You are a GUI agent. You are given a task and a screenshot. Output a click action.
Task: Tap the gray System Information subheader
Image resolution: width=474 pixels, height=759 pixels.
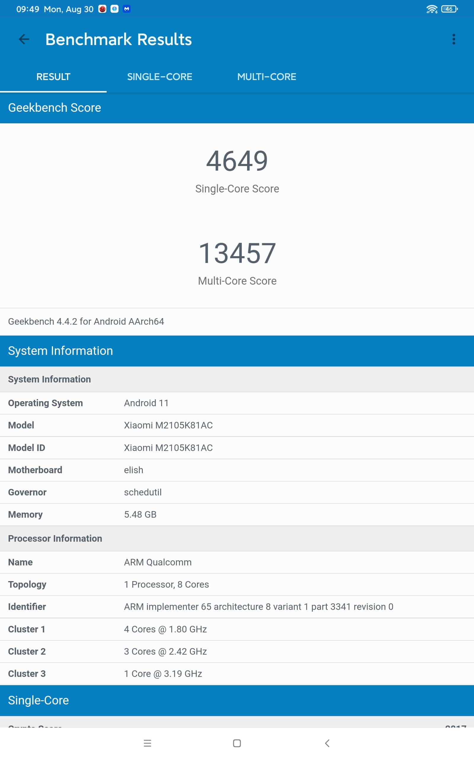[237, 379]
